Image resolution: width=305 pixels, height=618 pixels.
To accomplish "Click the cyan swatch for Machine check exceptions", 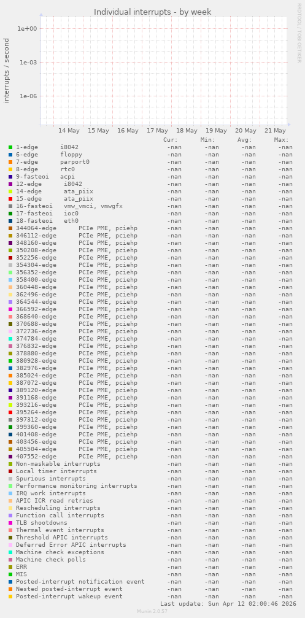I will pyautogui.click(x=10, y=552).
